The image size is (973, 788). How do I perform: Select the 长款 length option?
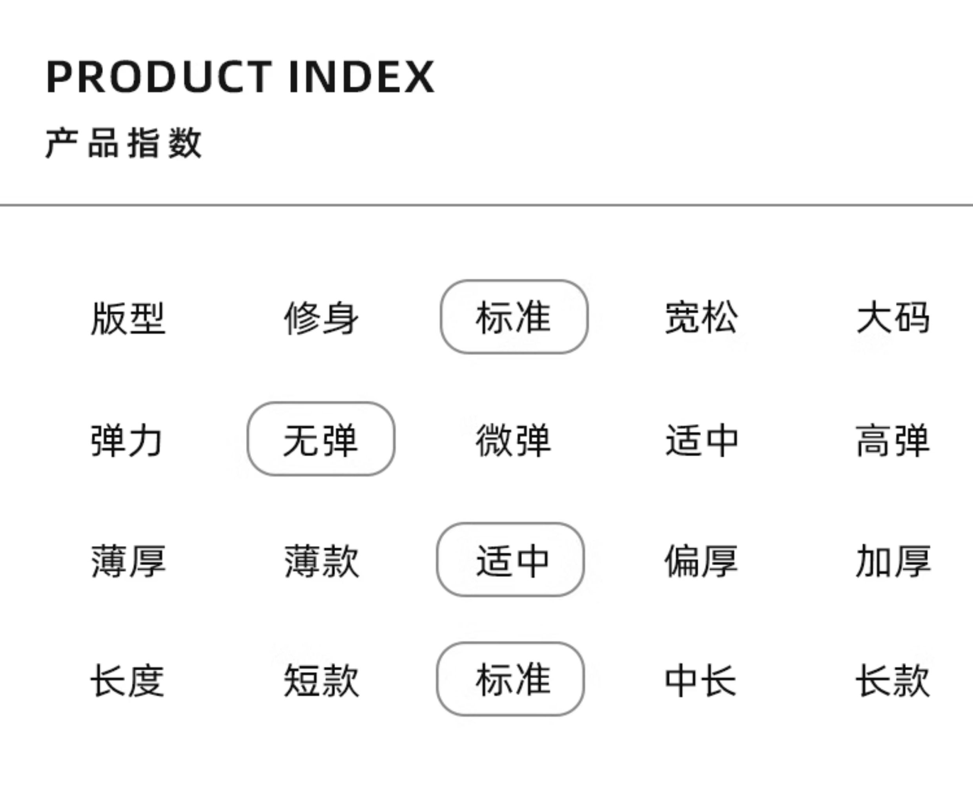click(x=893, y=680)
